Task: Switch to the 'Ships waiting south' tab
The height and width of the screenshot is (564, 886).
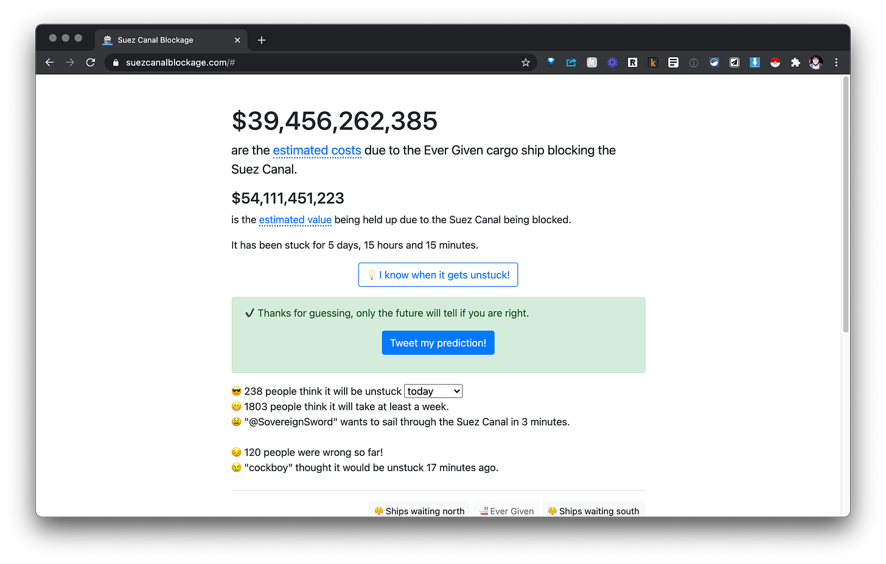Action: click(594, 511)
